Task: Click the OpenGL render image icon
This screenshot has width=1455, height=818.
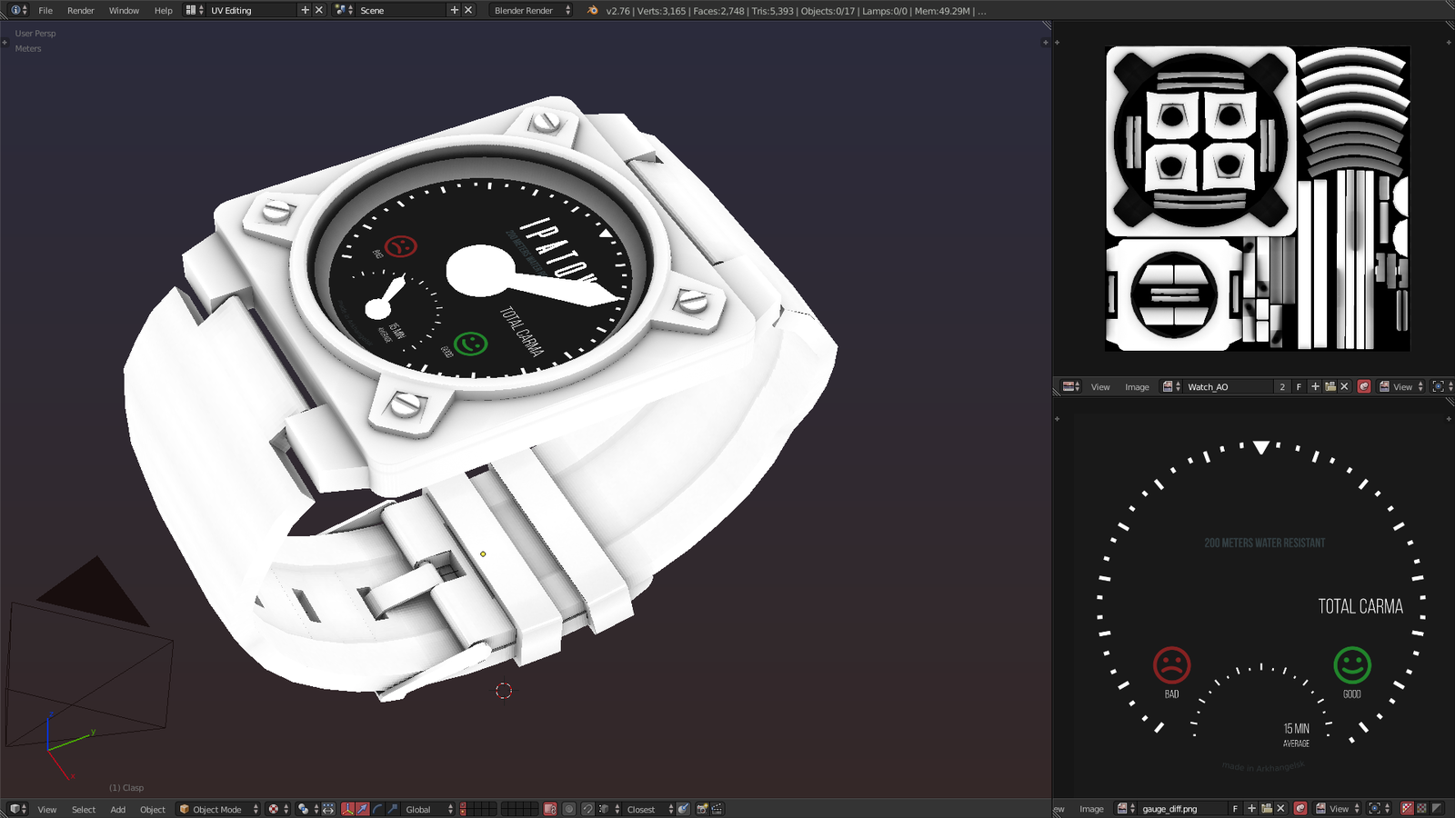Action: click(702, 809)
